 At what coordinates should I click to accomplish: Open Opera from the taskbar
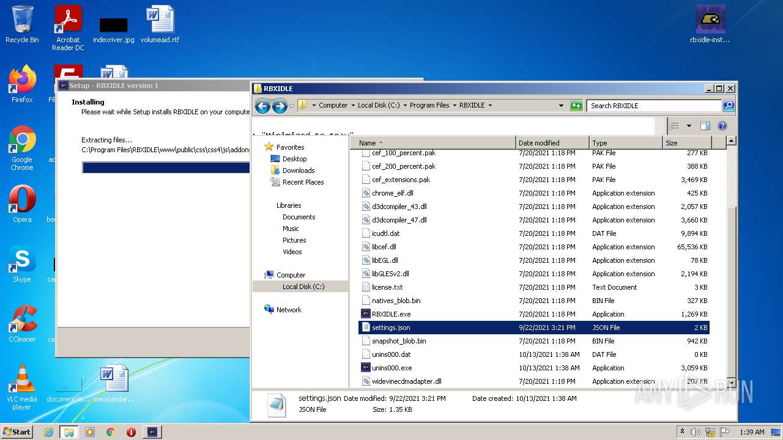click(131, 432)
